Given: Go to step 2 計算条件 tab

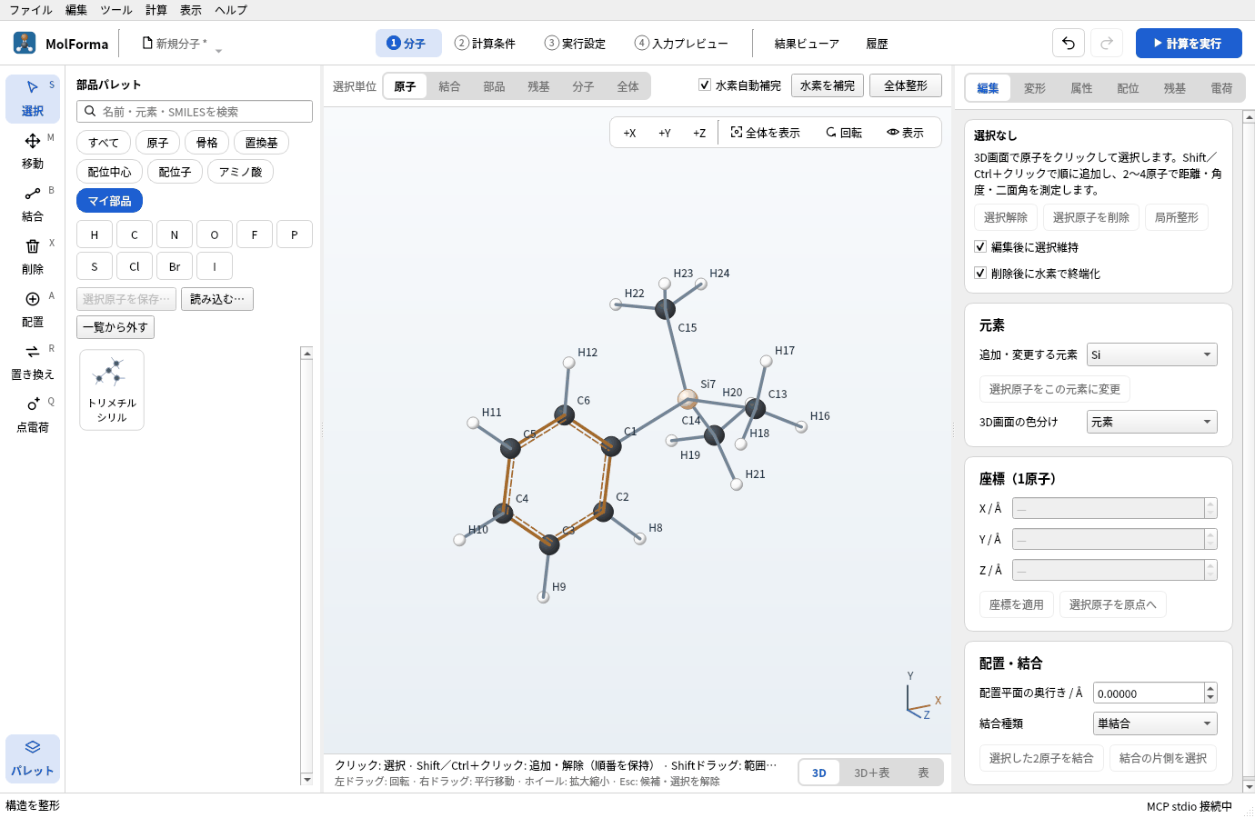Looking at the screenshot, I should pyautogui.click(x=486, y=43).
